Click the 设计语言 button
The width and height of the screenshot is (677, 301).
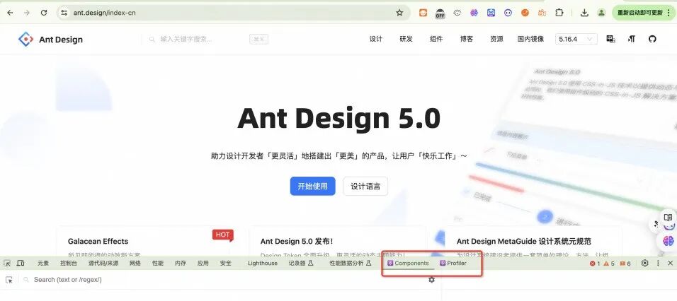365,186
